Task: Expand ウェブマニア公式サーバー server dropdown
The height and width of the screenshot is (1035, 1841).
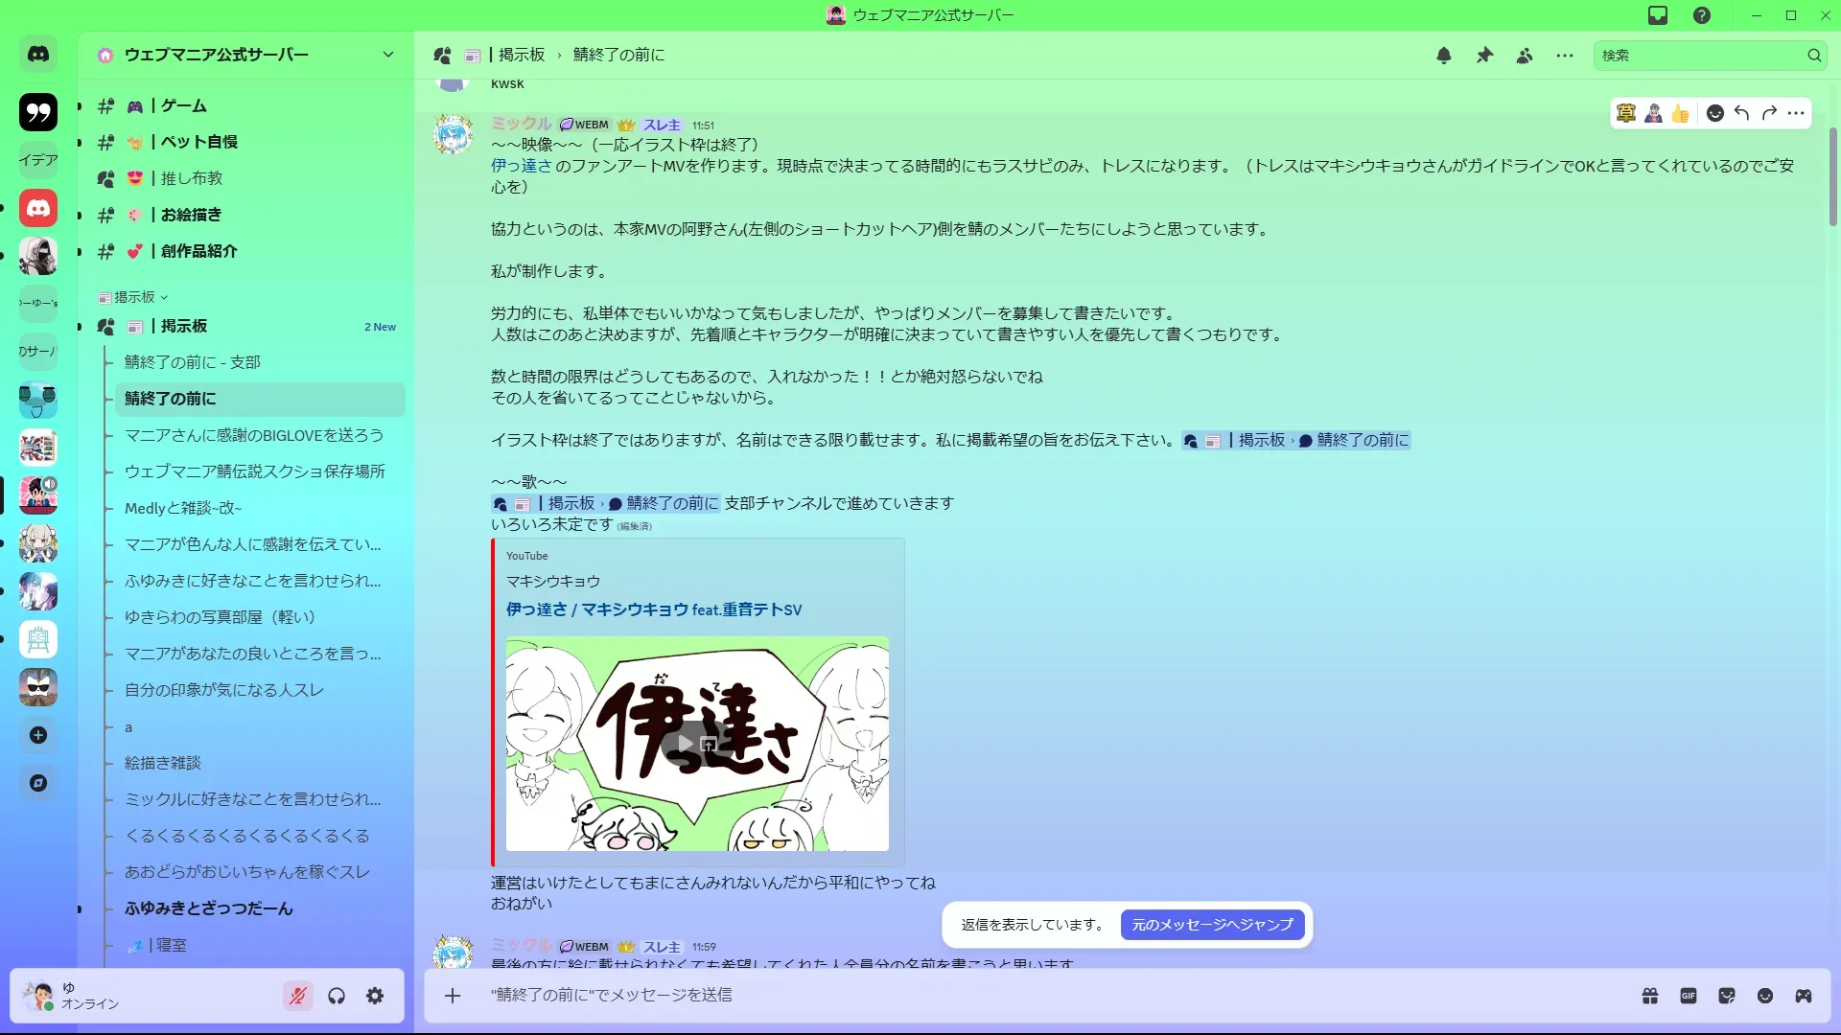Action: click(x=388, y=55)
